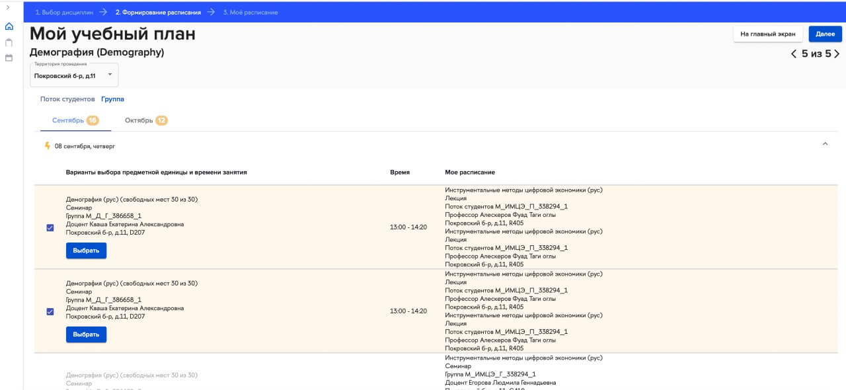
Task: Click the lightning bolt icon beside 08 сентября
Action: point(47,146)
